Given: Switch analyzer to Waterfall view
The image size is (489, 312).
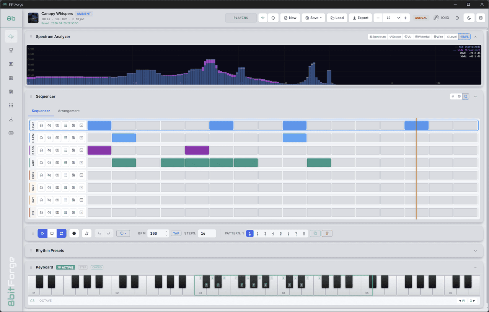Looking at the screenshot, I should click(423, 37).
